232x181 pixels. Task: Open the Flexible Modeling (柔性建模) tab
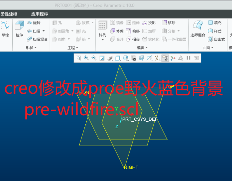point(9,14)
